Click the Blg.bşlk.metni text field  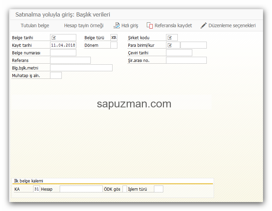click(81, 68)
